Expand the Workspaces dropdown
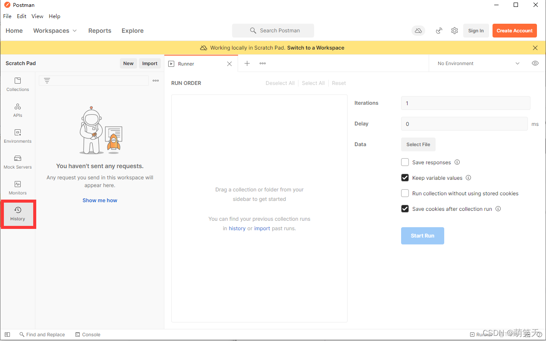The width and height of the screenshot is (546, 341). point(55,31)
